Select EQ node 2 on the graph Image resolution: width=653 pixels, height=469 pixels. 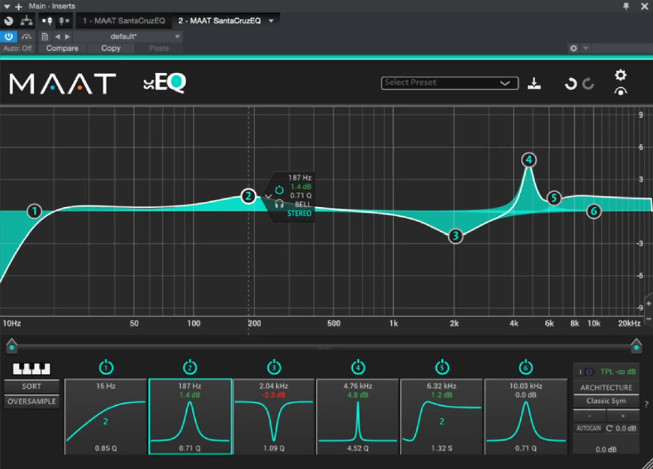[x=248, y=196]
